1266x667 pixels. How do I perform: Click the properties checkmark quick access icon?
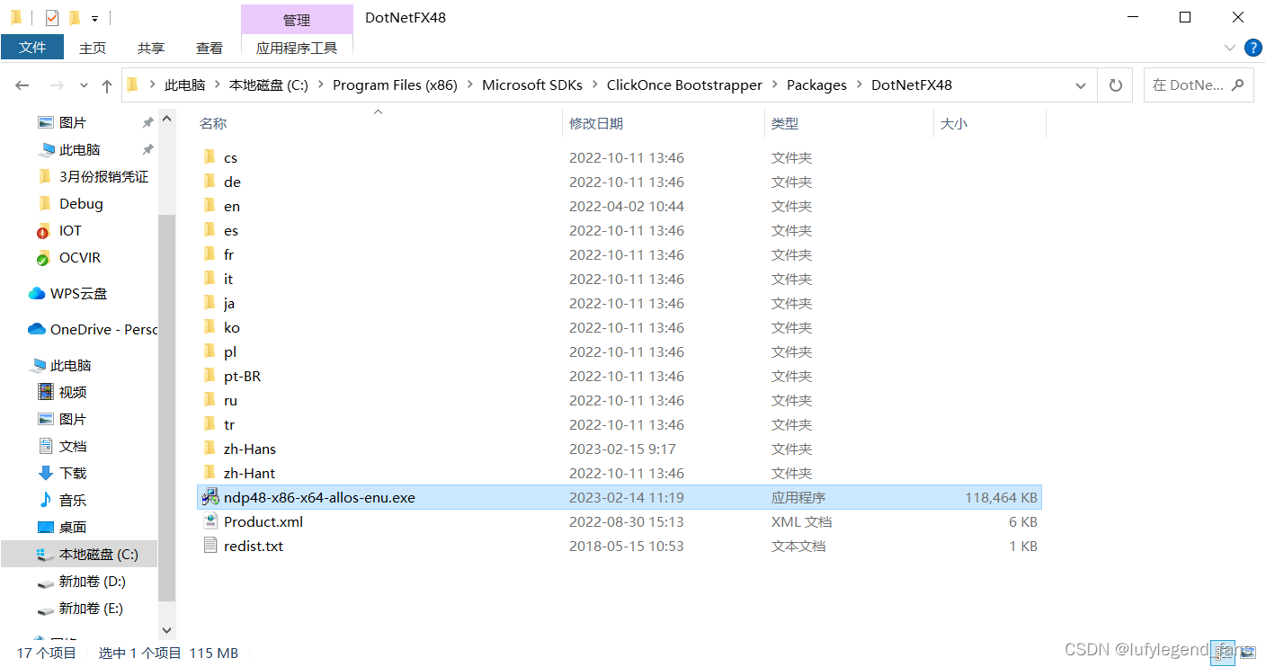tap(52, 18)
